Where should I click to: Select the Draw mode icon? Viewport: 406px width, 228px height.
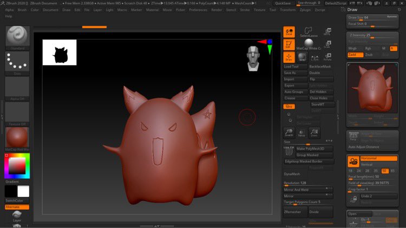(289, 57)
